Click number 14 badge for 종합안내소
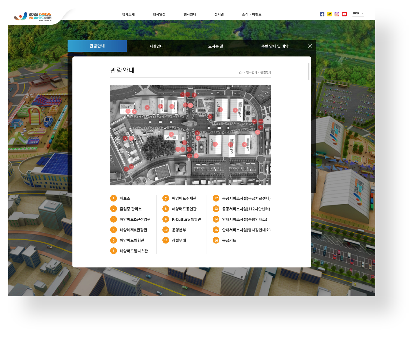Screen dimensions: 417x338 (x=216, y=219)
